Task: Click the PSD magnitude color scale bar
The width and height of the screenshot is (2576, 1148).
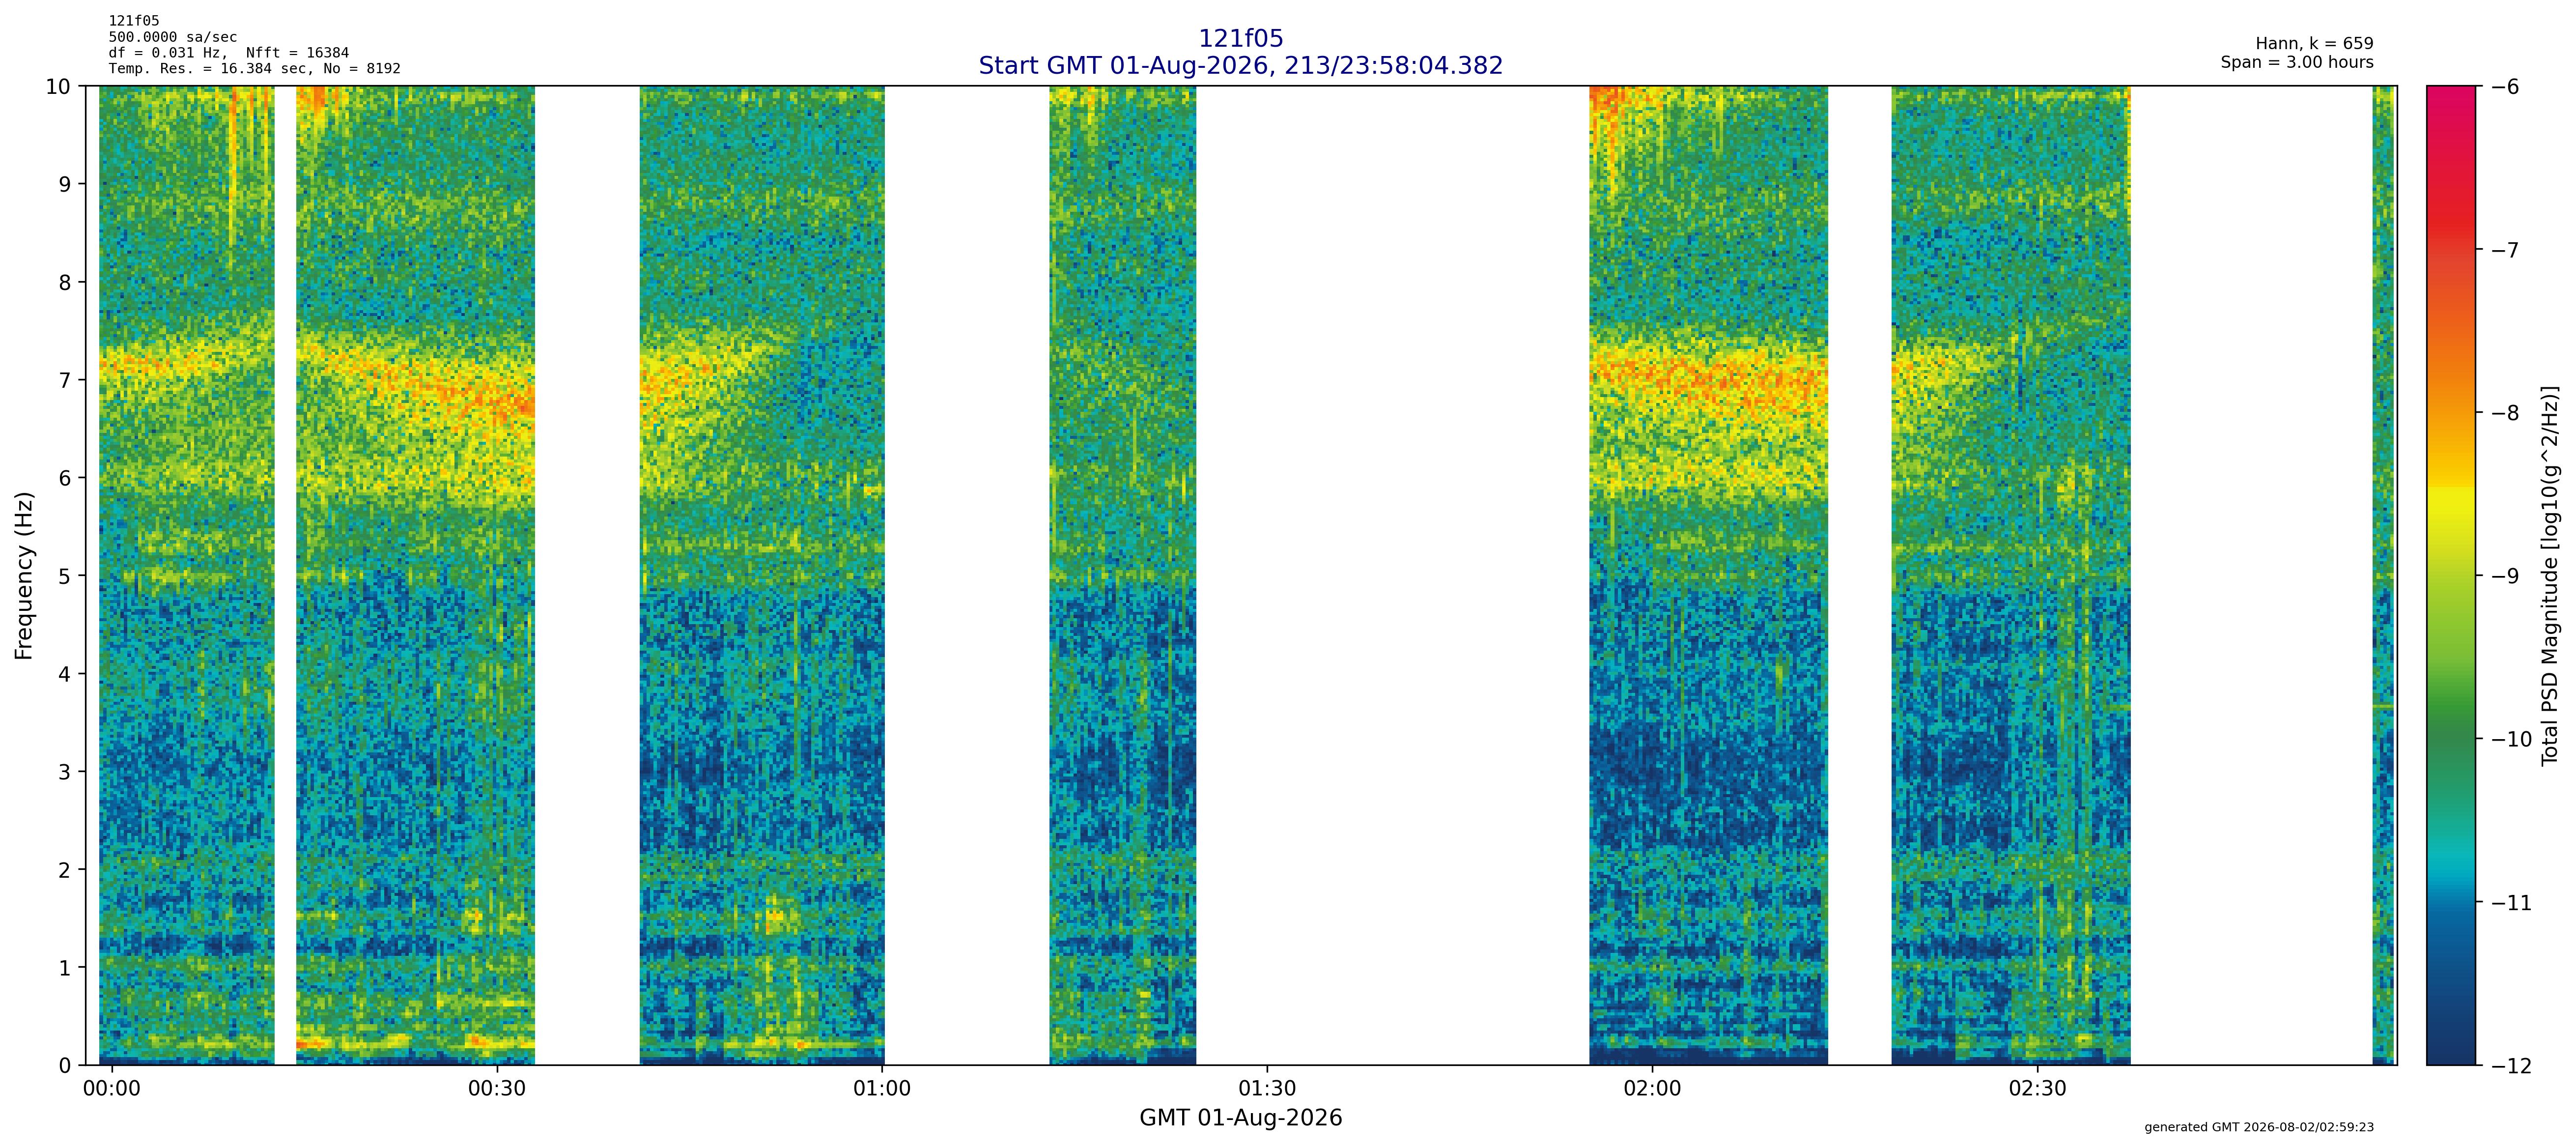Action: coord(2451,575)
